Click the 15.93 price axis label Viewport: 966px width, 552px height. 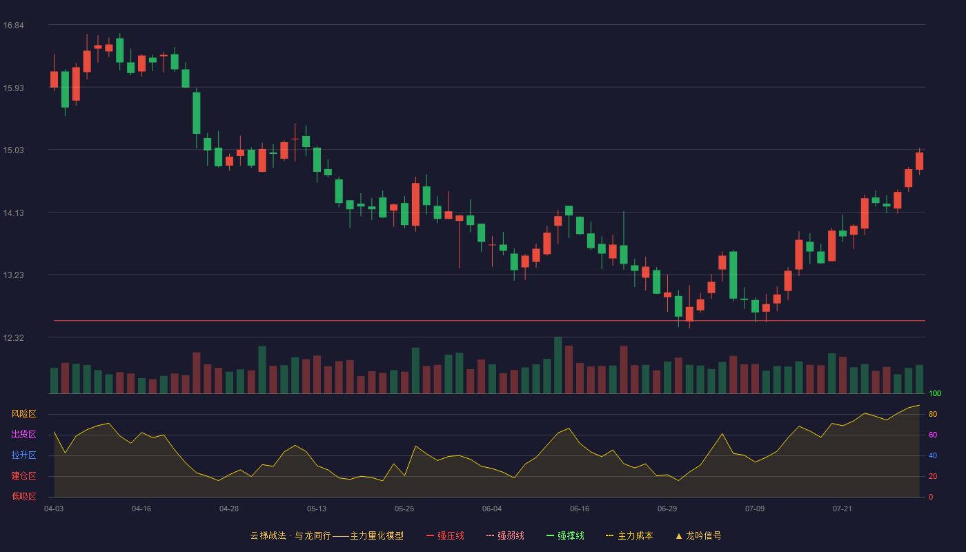point(13,88)
